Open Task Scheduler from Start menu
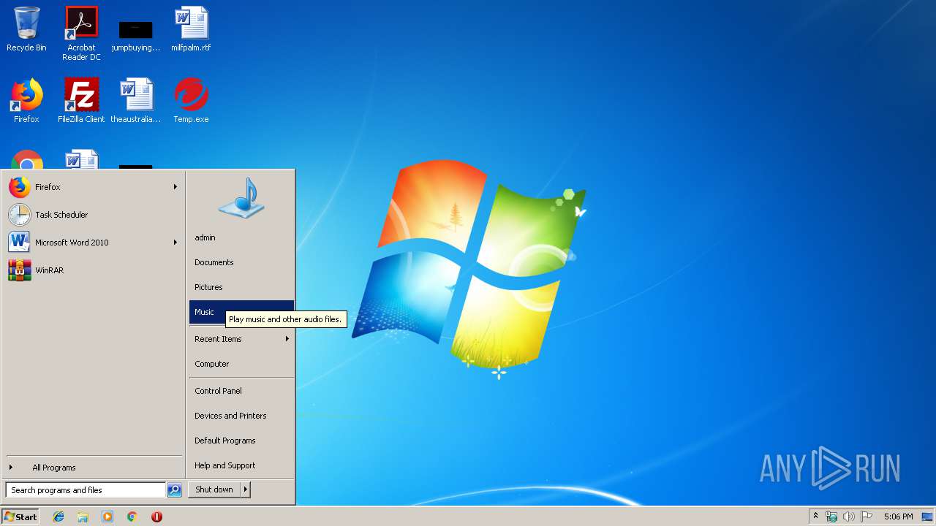This screenshot has height=526, width=936. tap(94, 215)
